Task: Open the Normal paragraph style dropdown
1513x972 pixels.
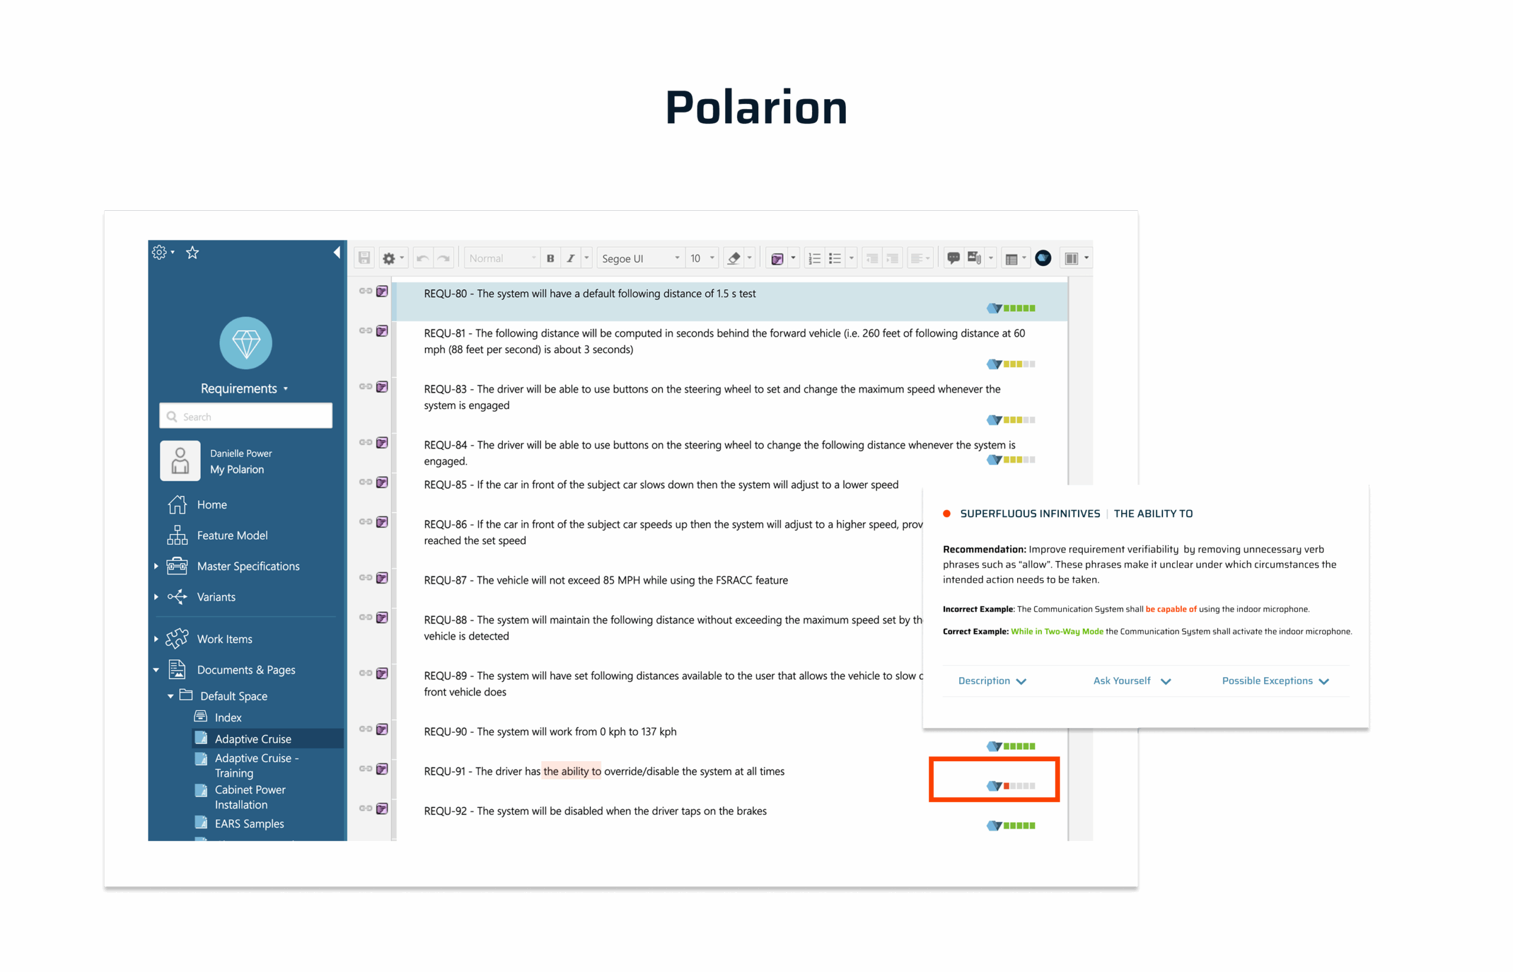Action: pyautogui.click(x=502, y=258)
